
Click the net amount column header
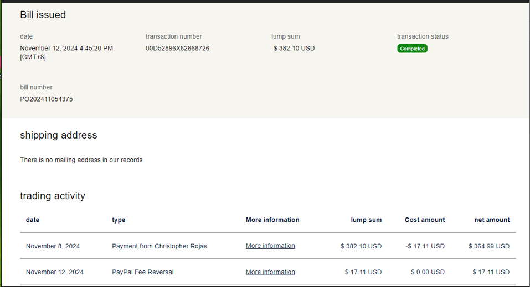(492, 220)
